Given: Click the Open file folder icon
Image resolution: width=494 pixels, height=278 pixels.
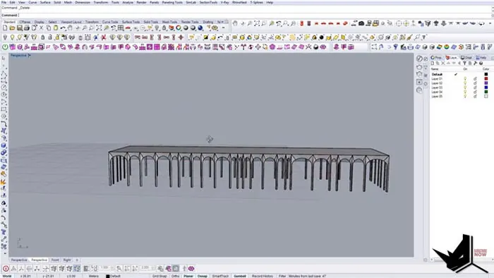Looking at the screenshot, I should (x=12, y=28).
